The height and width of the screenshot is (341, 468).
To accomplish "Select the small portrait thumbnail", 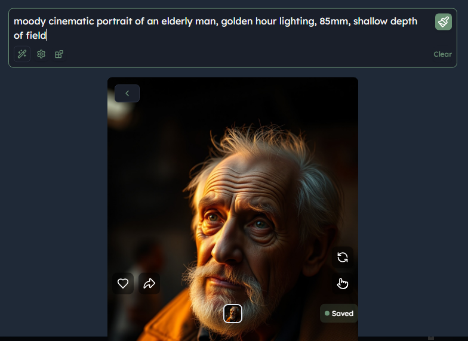I will (x=233, y=314).
